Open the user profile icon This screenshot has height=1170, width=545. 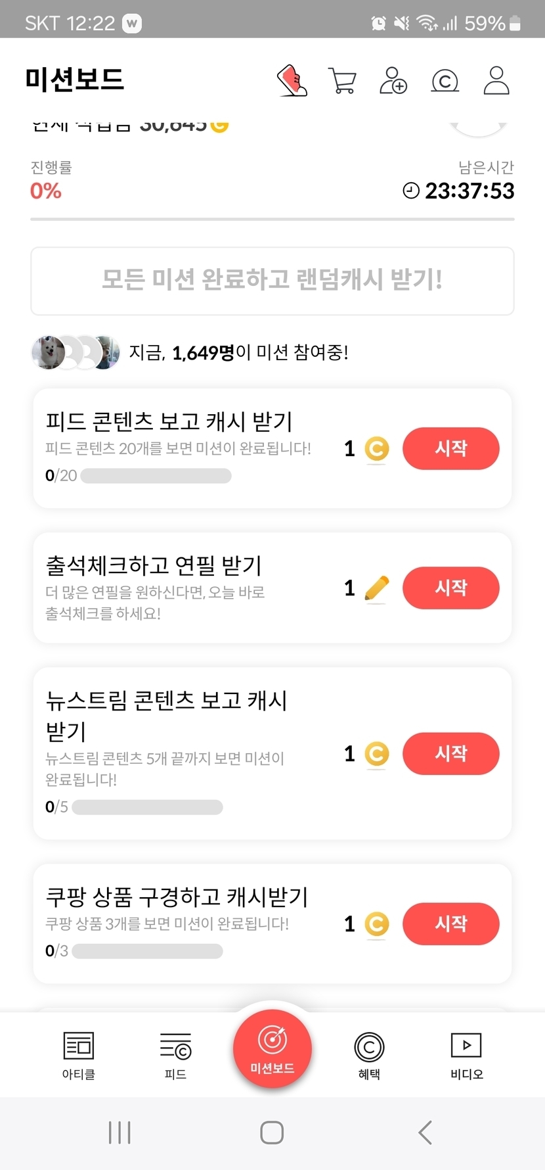coord(496,81)
